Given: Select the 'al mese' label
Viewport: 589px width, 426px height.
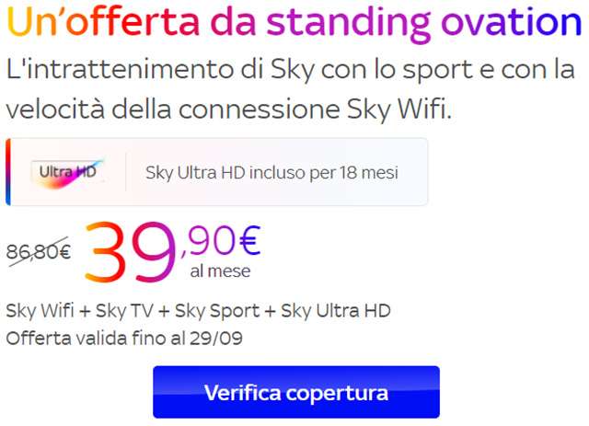Looking at the screenshot, I should pyautogui.click(x=220, y=271).
